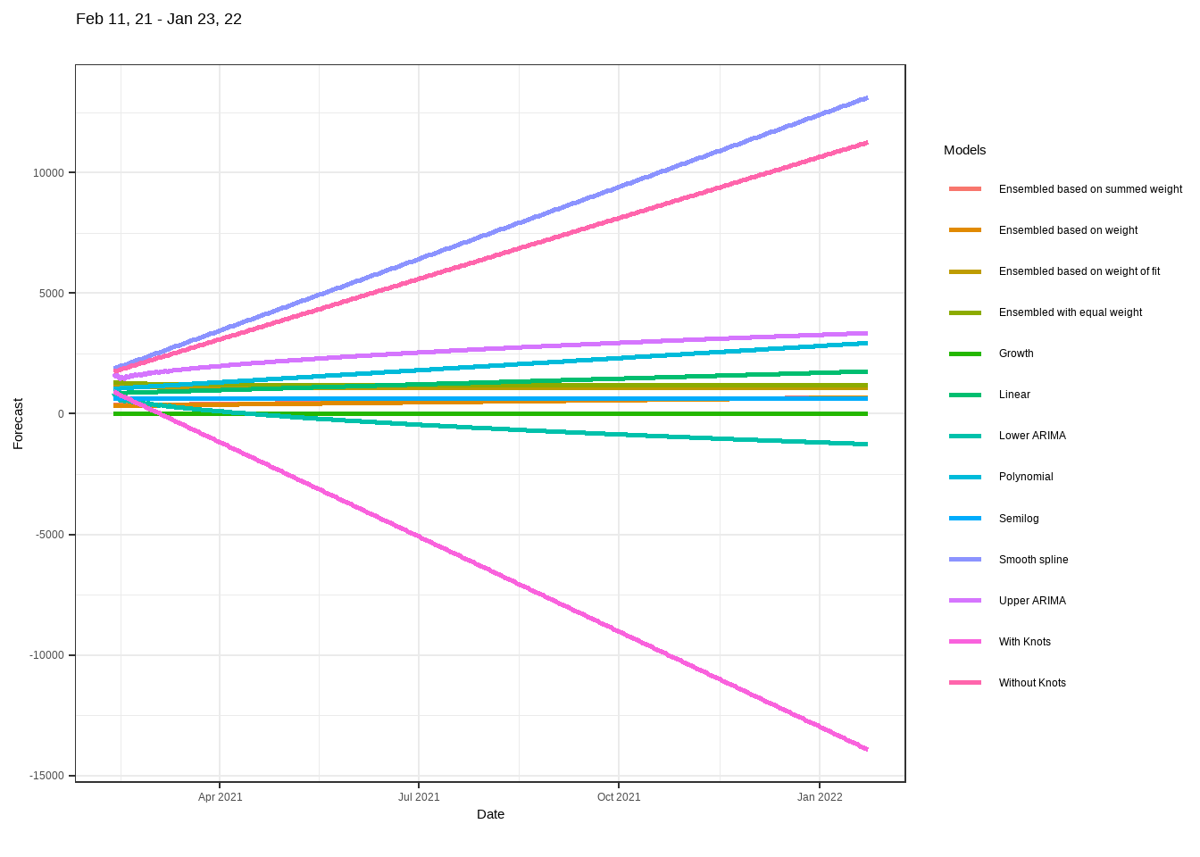Click the With Knots legend color swatch
1200x857 pixels.
click(964, 642)
